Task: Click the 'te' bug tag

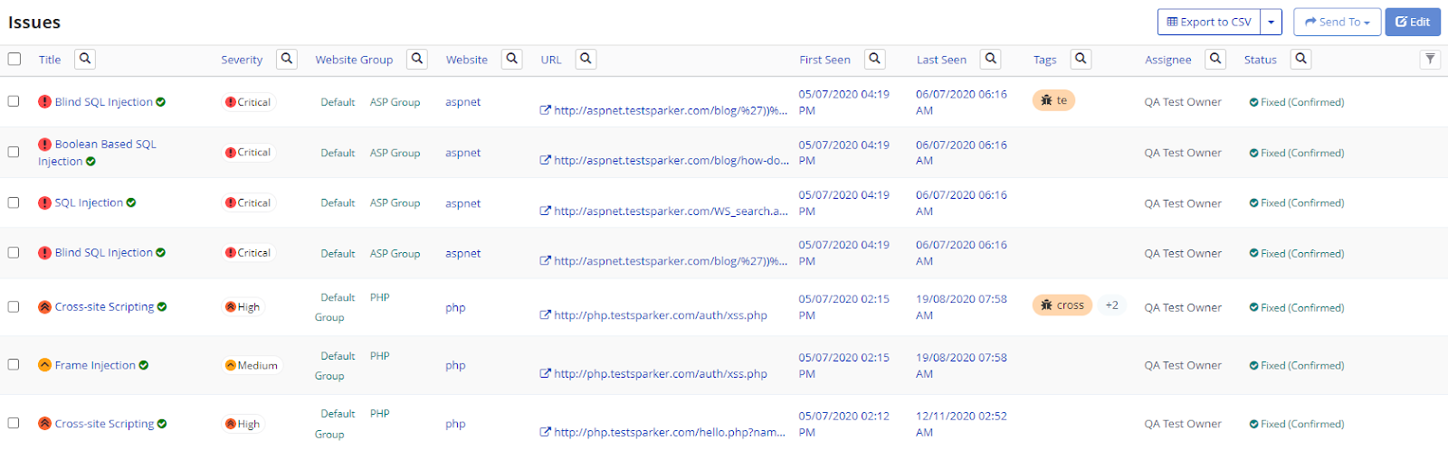Action: click(x=1053, y=100)
